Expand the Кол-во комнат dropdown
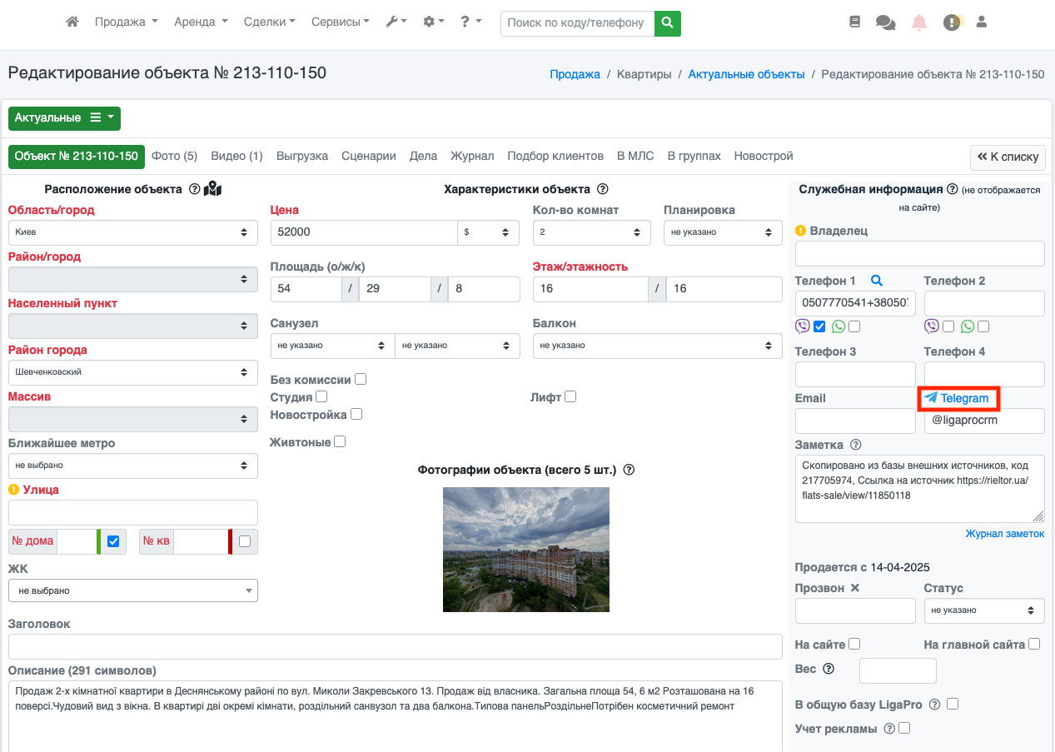1055x752 pixels. point(591,232)
